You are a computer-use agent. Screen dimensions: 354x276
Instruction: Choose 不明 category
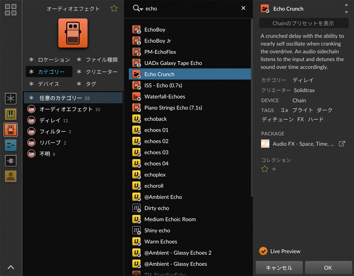pos(73,154)
